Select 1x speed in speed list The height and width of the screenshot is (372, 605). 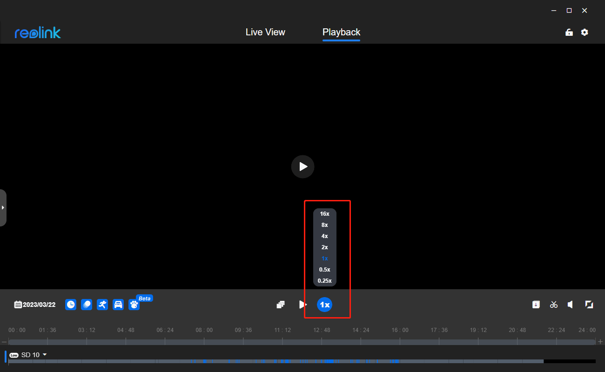coord(325,259)
